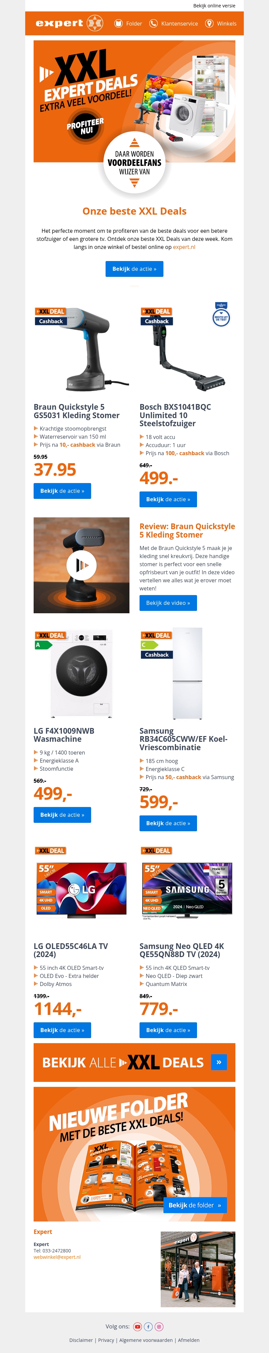Click the Klantenservice phone icon
This screenshot has height=1353, width=269.
153,23
